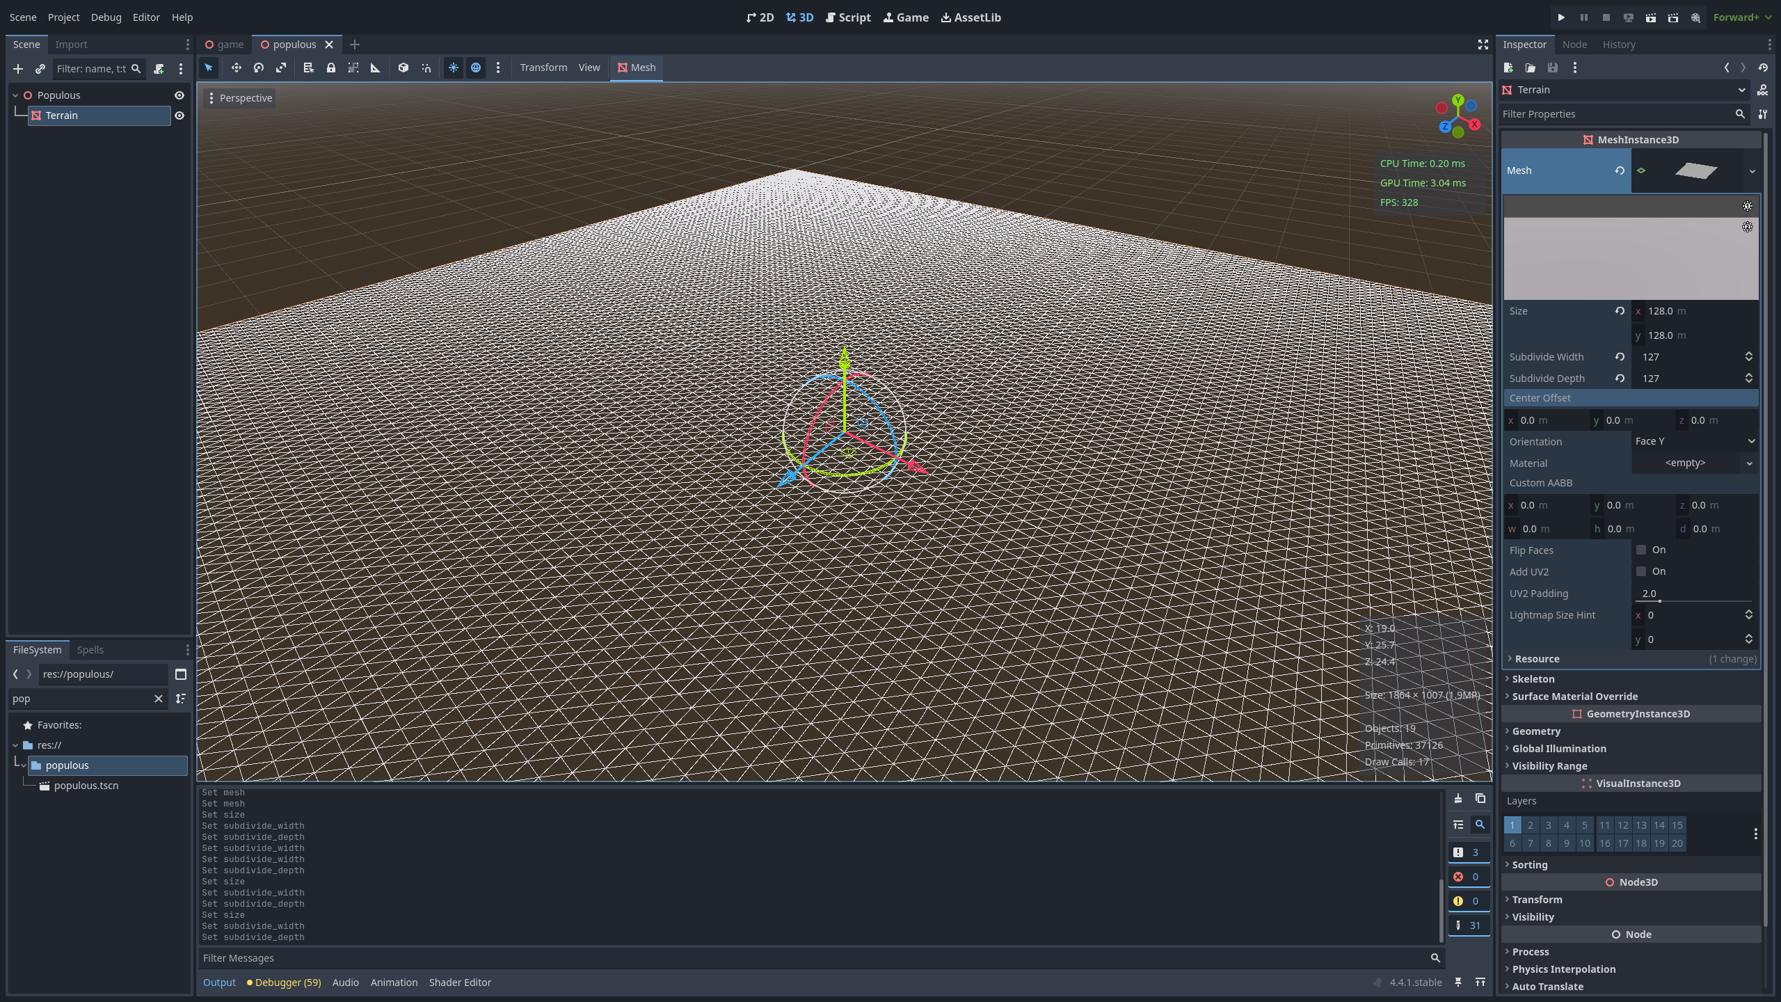Toggle Use Snap icon in viewport toolbar
The height and width of the screenshot is (1002, 1781).
(x=426, y=67)
